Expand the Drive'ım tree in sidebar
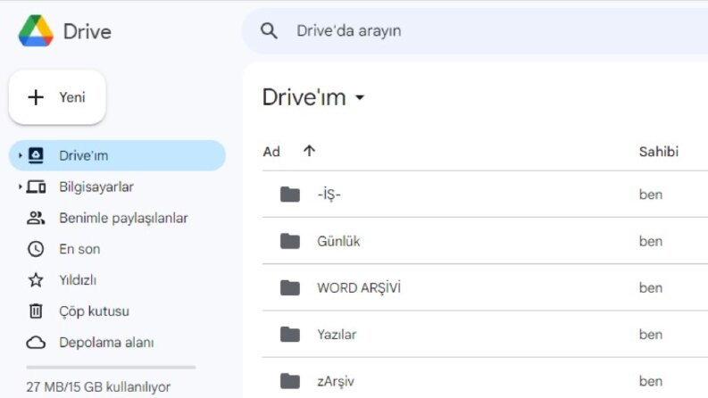708x398 pixels. [x=20, y=155]
